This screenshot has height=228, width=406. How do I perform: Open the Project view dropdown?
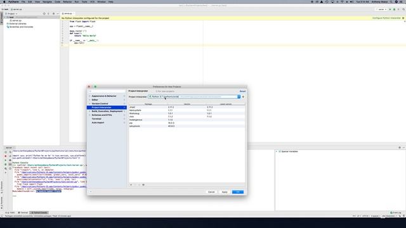[x=11, y=14]
